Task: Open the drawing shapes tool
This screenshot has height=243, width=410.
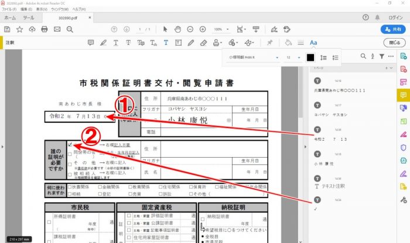Action: tap(249, 43)
